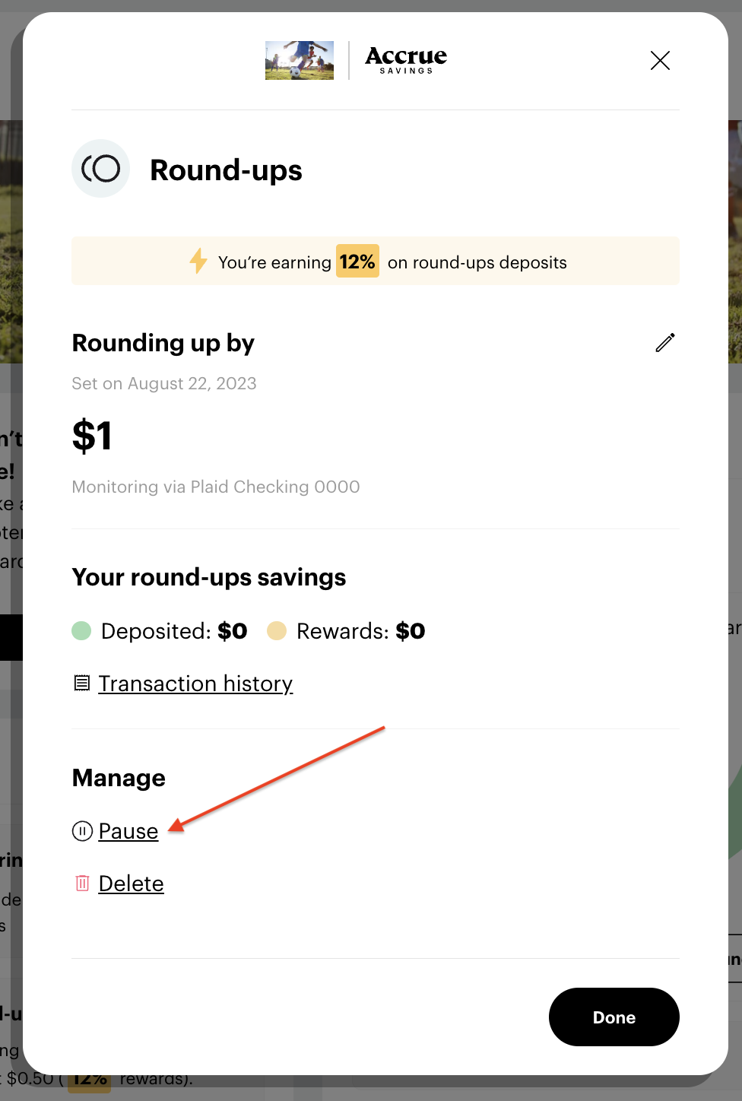The height and width of the screenshot is (1101, 742).
Task: Click the Round-ups coin icon in the header
Action: coord(101,169)
